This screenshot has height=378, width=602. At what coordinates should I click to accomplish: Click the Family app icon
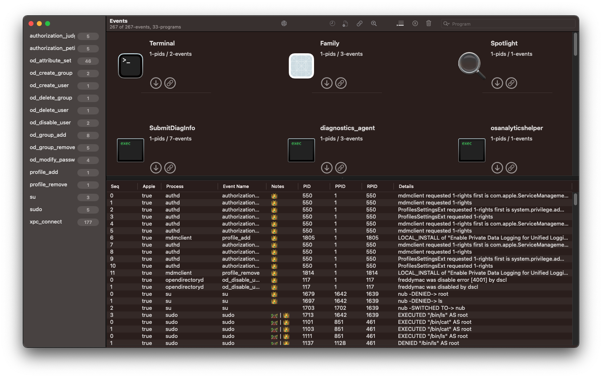coord(301,66)
